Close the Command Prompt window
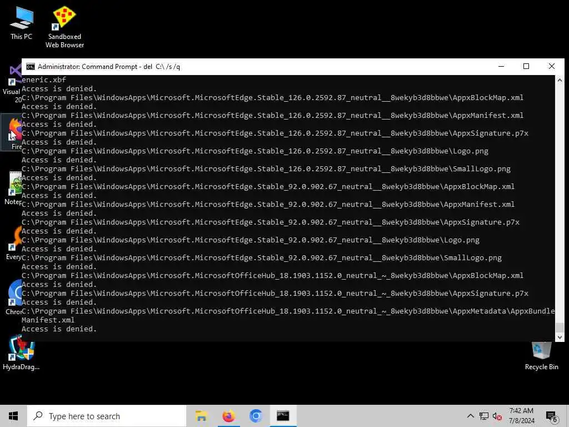This screenshot has height=427, width=569. [x=552, y=67]
